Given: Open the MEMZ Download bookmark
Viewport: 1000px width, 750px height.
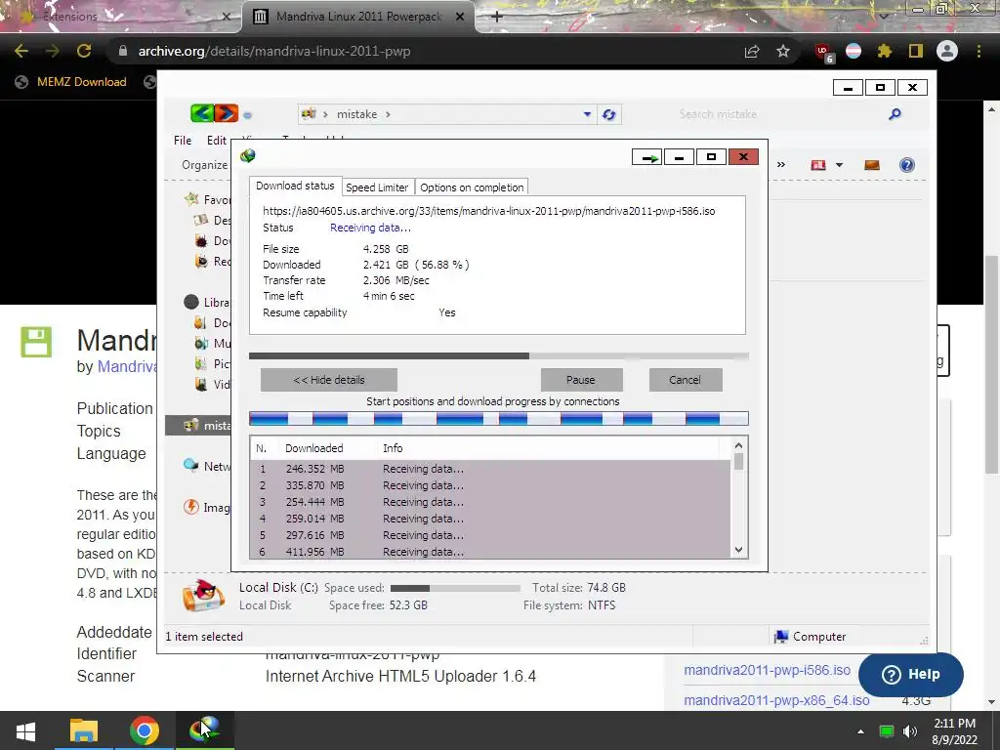Looking at the screenshot, I should 70,82.
